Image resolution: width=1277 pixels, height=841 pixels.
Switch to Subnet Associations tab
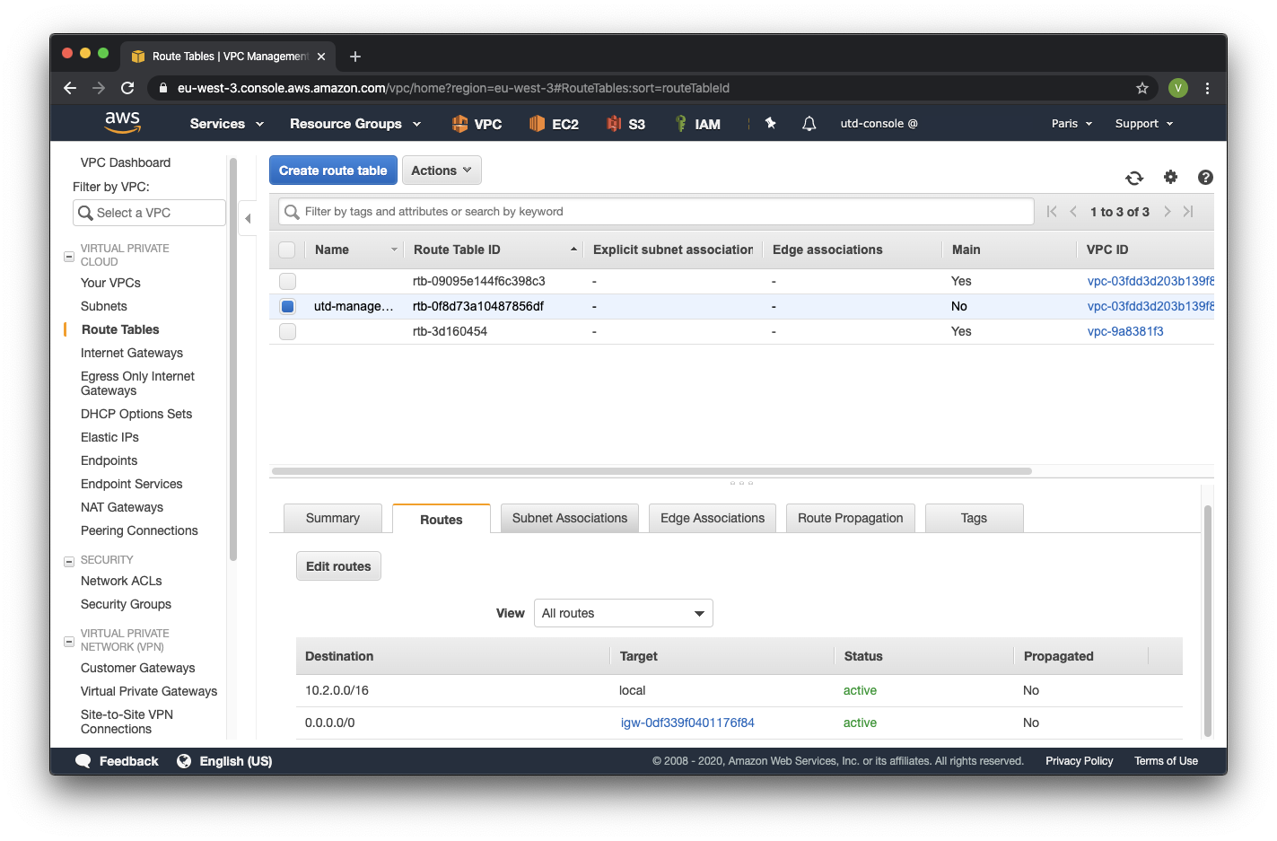[x=570, y=518]
